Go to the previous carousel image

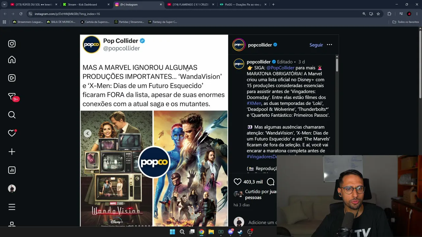(x=87, y=133)
